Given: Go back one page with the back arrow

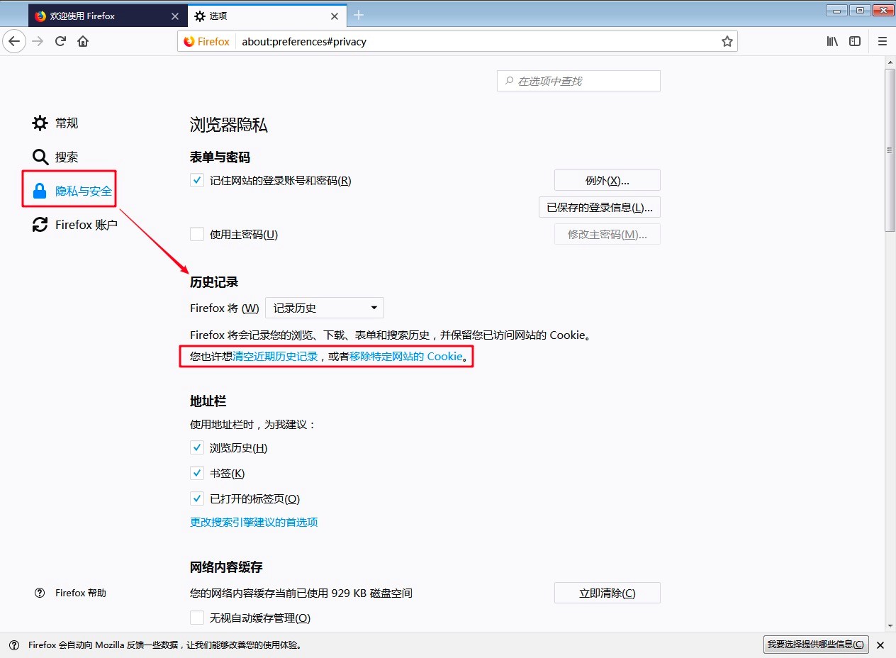Looking at the screenshot, I should [x=15, y=41].
